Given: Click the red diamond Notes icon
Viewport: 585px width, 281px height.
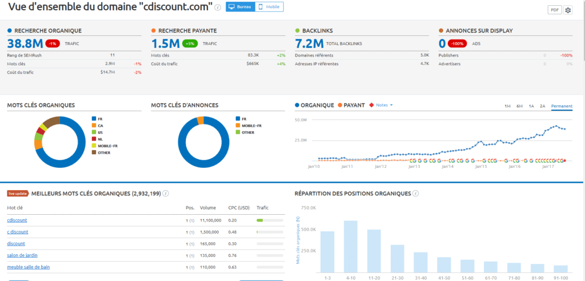Looking at the screenshot, I should click(x=371, y=105).
